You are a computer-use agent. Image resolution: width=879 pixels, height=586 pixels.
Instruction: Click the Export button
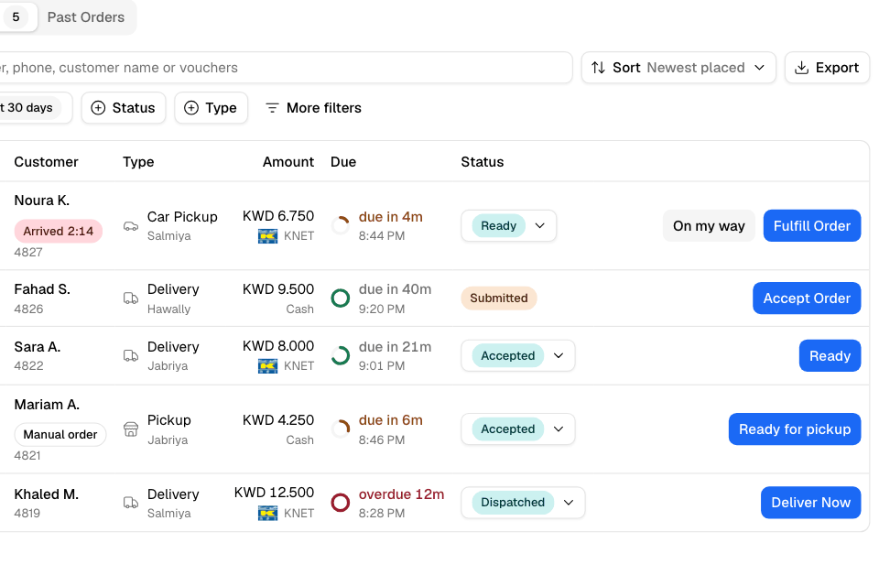[x=827, y=68]
